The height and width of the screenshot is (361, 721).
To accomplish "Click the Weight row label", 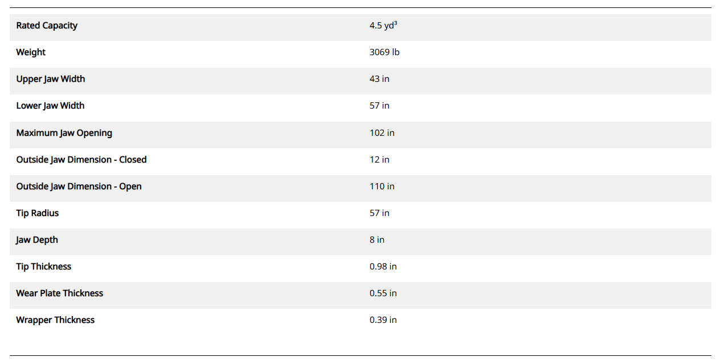I will click(x=31, y=52).
